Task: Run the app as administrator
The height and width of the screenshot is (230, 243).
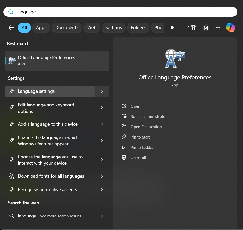Action: (x=149, y=116)
